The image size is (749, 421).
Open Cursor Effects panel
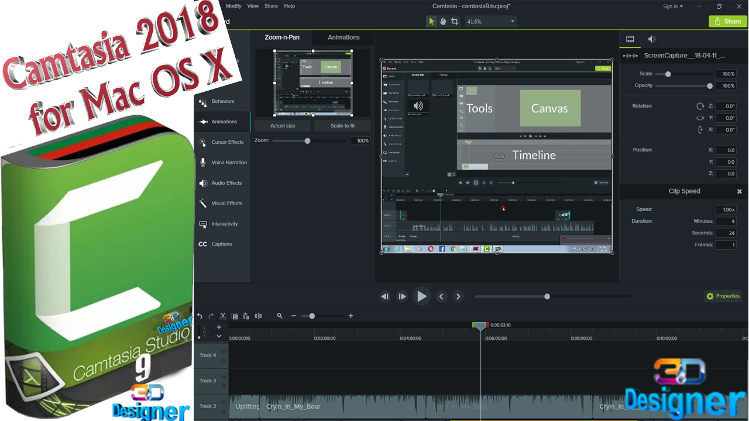point(222,142)
